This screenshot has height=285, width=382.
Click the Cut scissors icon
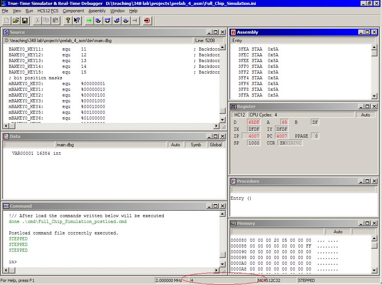coord(37,21)
